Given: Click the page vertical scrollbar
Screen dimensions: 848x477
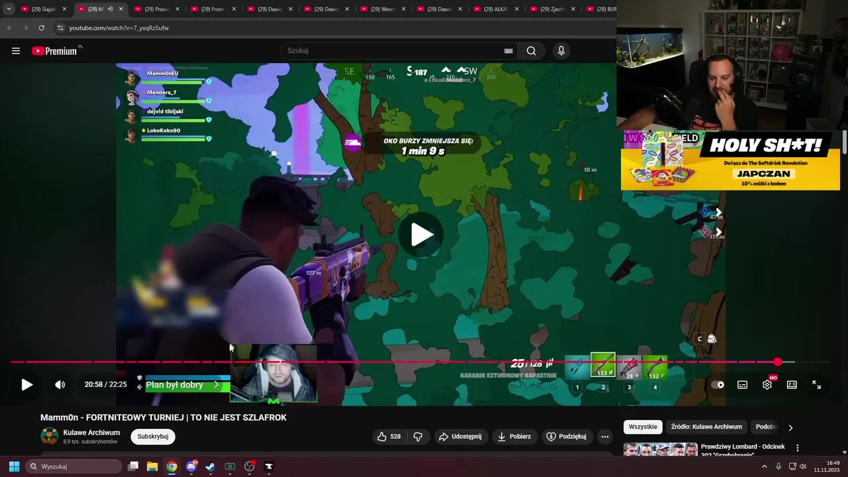Looking at the screenshot, I should 845,142.
